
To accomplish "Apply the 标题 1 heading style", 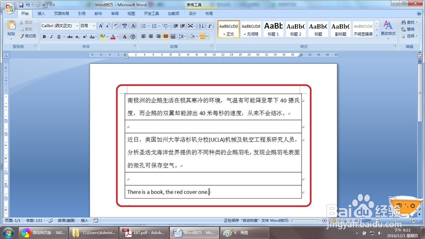I will tap(273, 29).
